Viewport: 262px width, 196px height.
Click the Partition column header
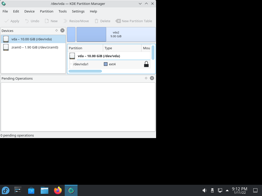point(85,48)
